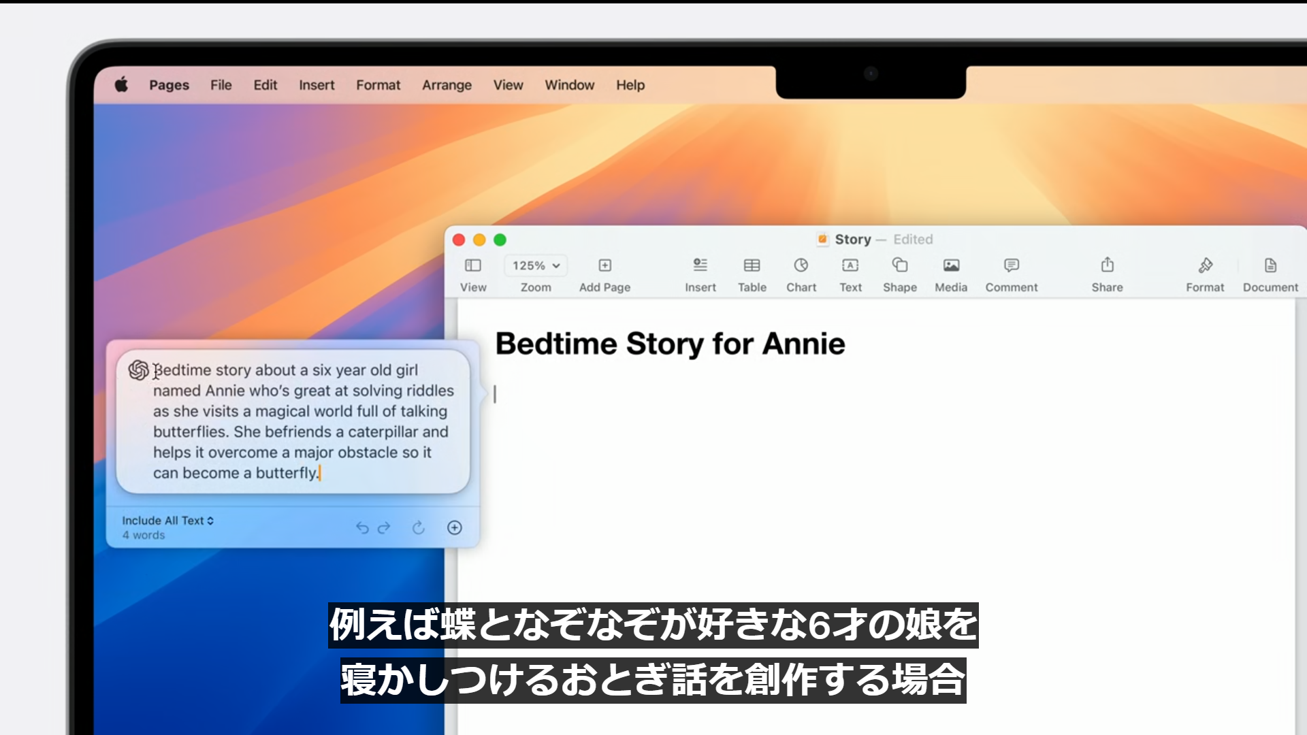Click the Apple menu logo
The width and height of the screenshot is (1307, 735).
click(121, 85)
